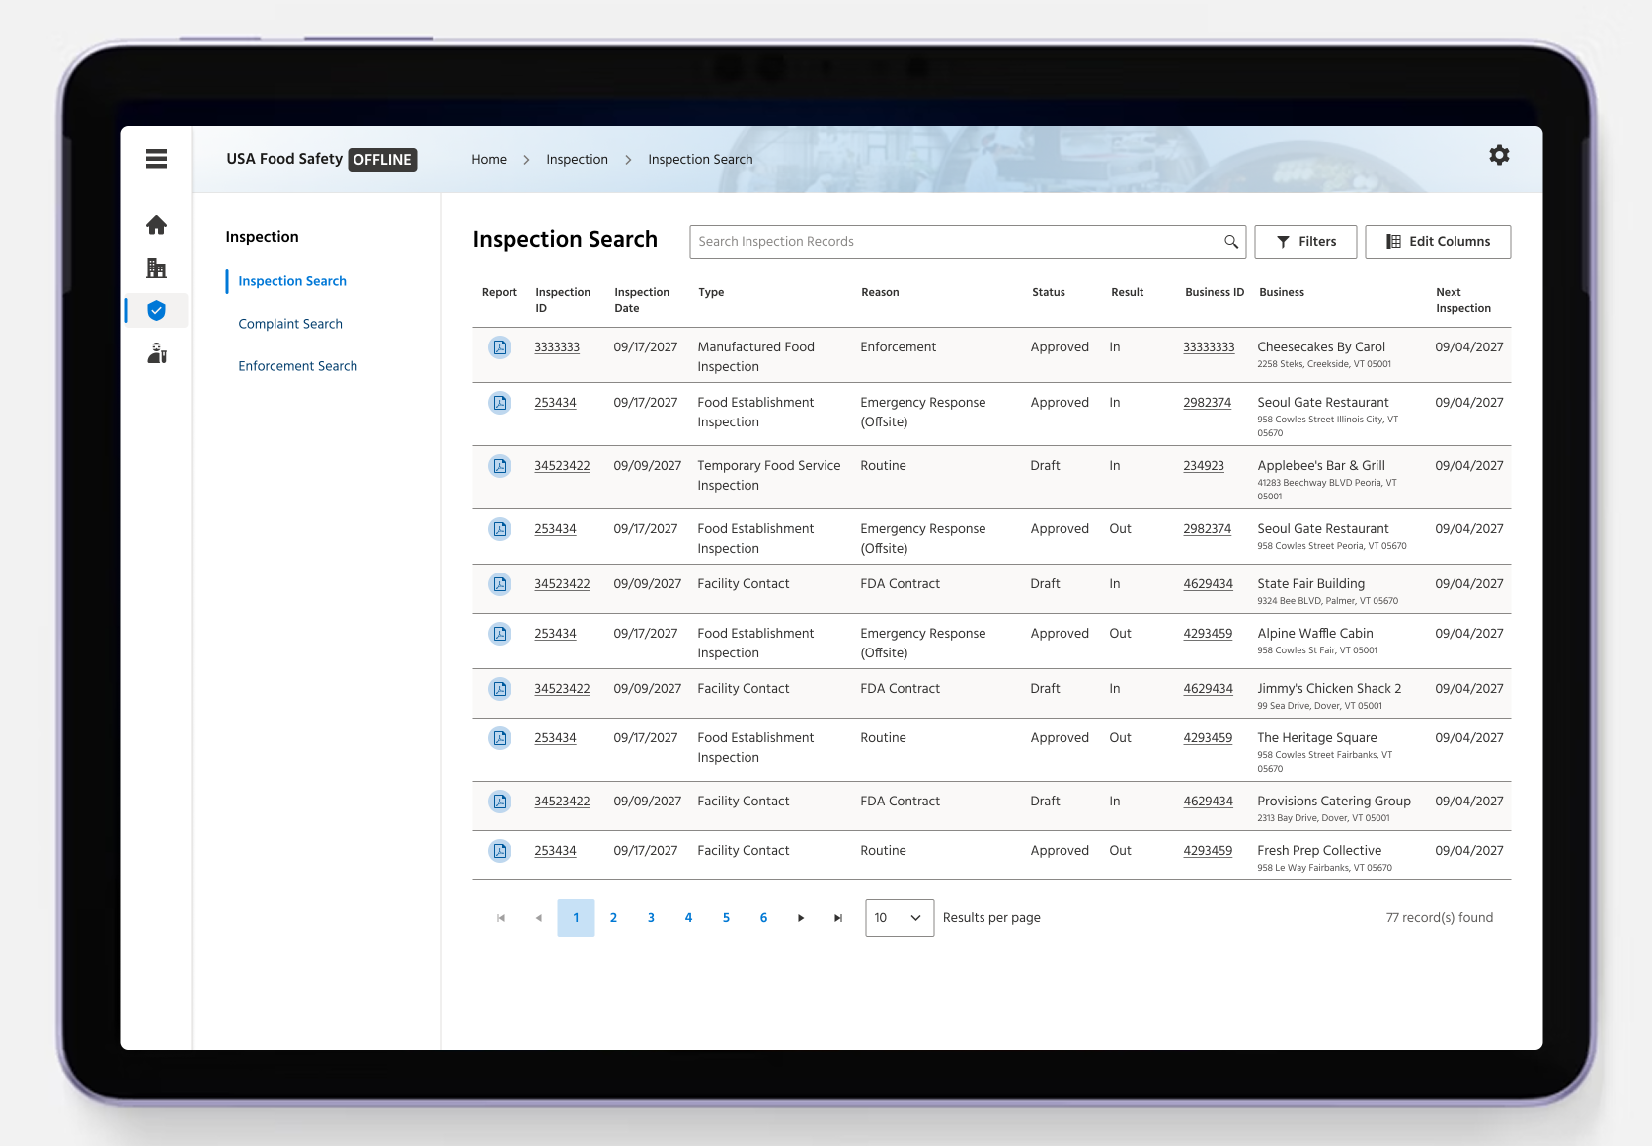Focus the Search Inspection Records field
The height and width of the screenshot is (1146, 1652).
[x=958, y=242]
